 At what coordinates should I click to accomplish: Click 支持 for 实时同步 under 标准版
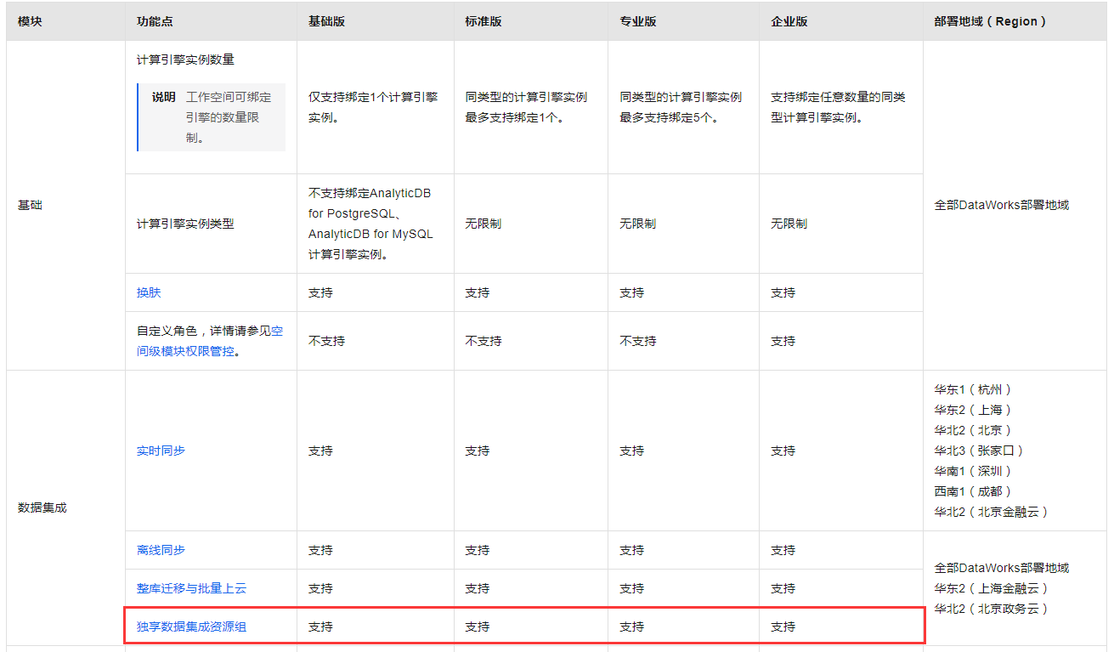point(478,451)
